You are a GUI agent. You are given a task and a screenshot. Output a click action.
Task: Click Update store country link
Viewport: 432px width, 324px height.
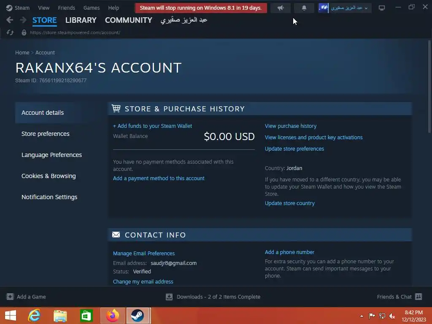pos(289,203)
